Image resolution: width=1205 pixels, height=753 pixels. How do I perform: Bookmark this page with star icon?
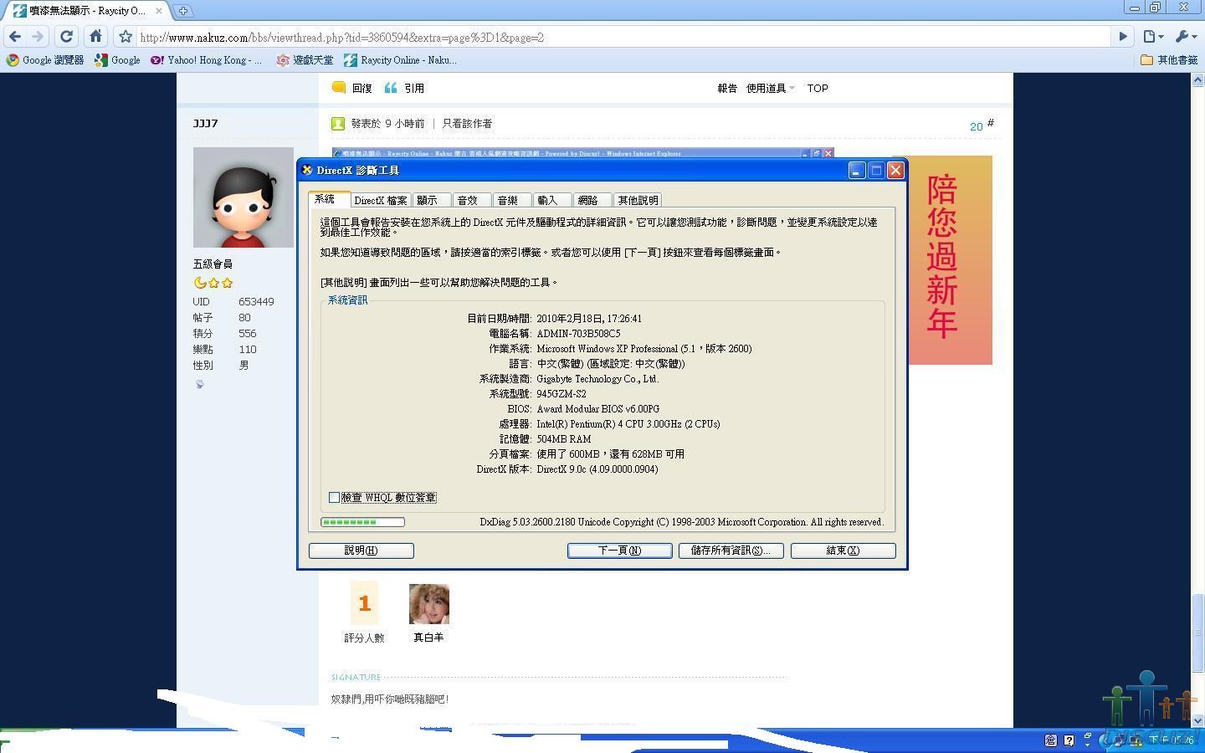pyautogui.click(x=126, y=37)
